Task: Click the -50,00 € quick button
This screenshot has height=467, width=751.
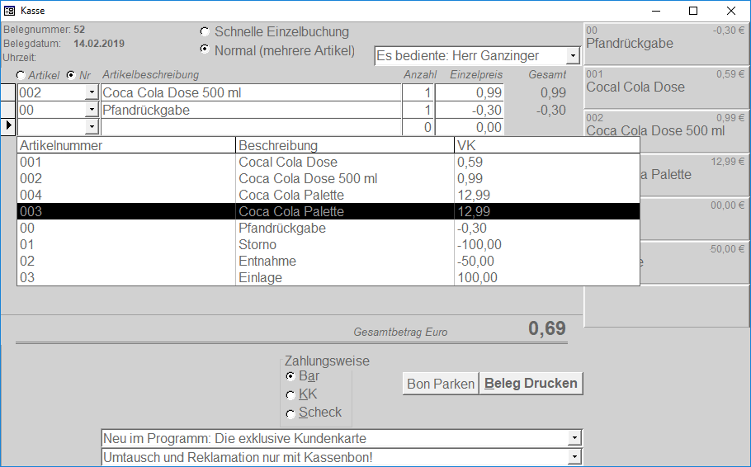Action: [695, 262]
